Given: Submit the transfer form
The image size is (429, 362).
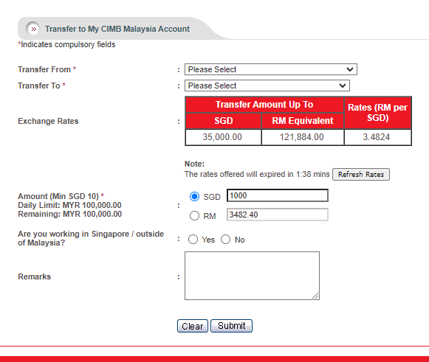Looking at the screenshot, I should coord(231,326).
